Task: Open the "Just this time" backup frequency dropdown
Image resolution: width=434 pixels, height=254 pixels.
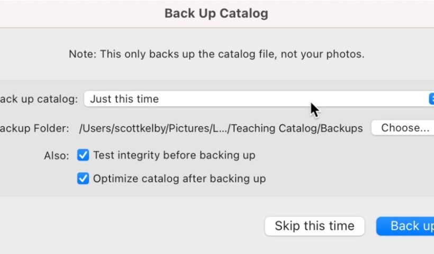Action: [254, 99]
